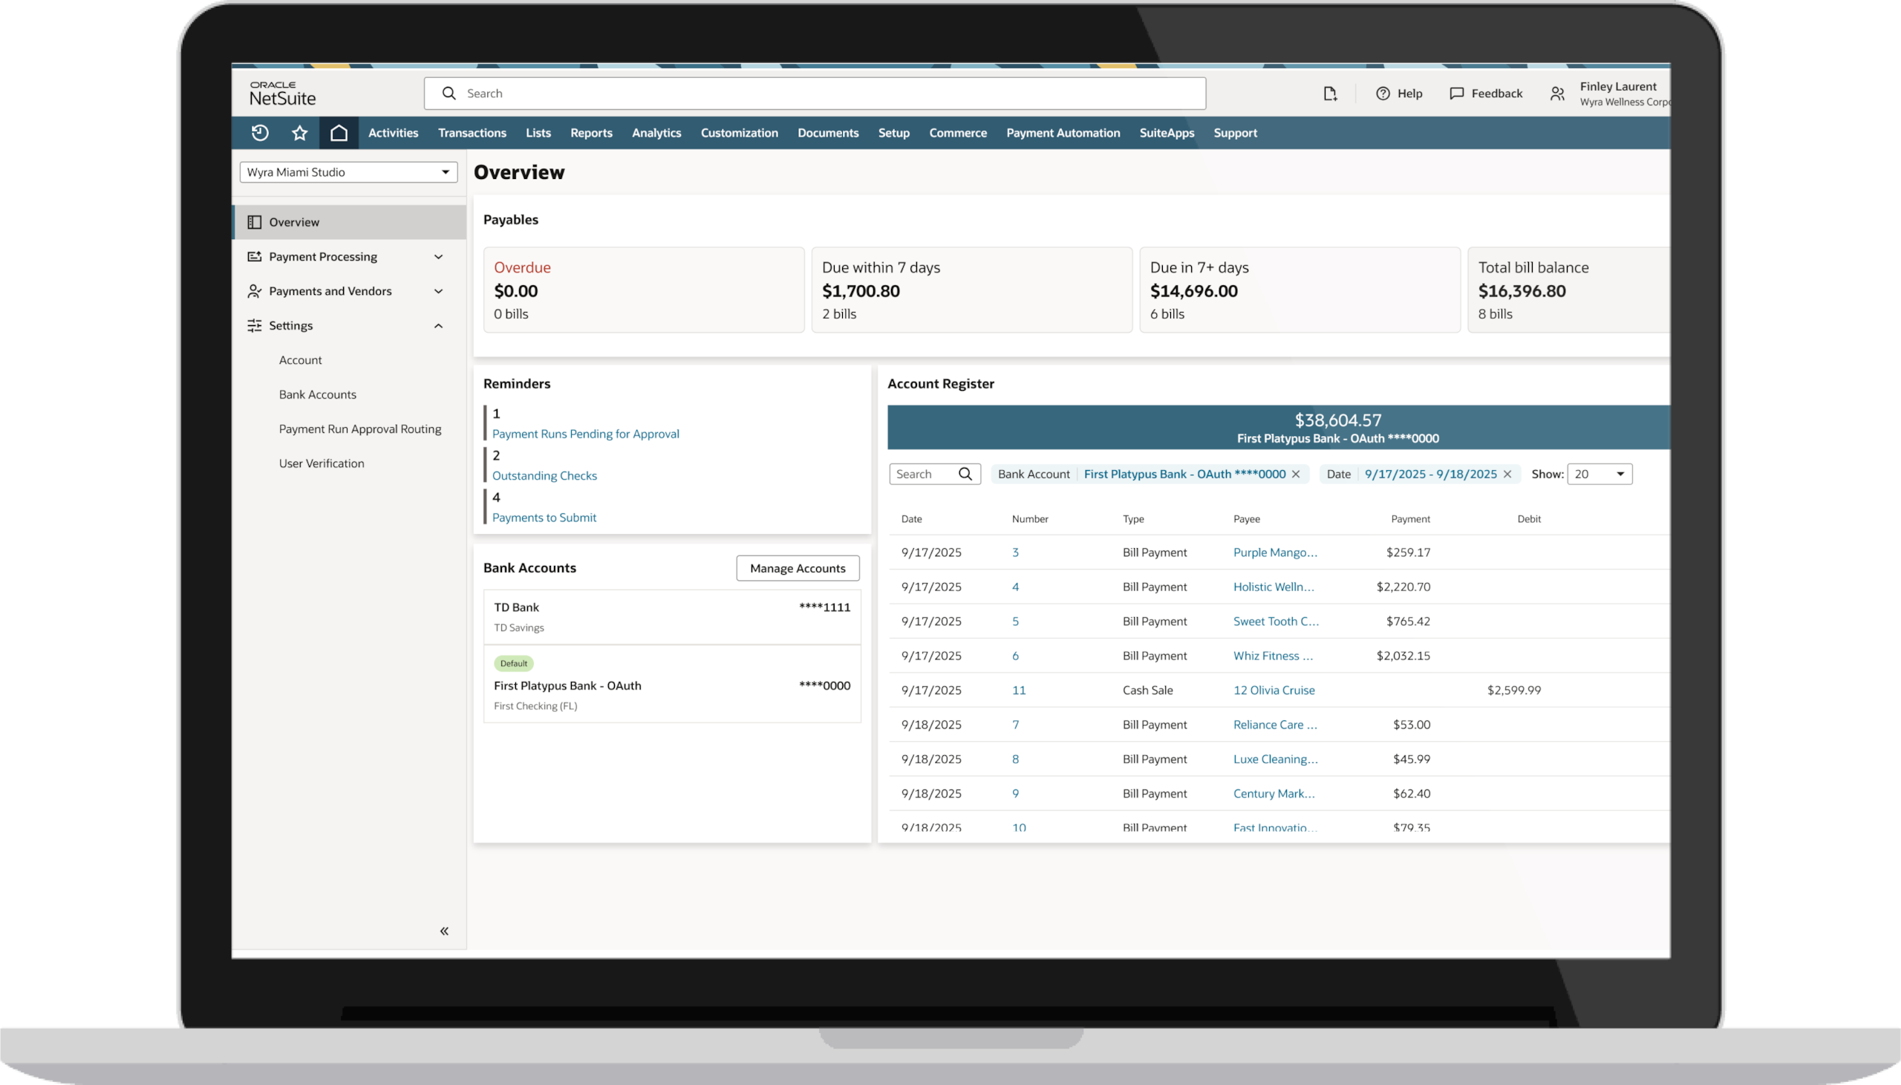Image resolution: width=1901 pixels, height=1085 pixels.
Task: Click the Feedback speech bubble icon
Action: [1457, 93]
